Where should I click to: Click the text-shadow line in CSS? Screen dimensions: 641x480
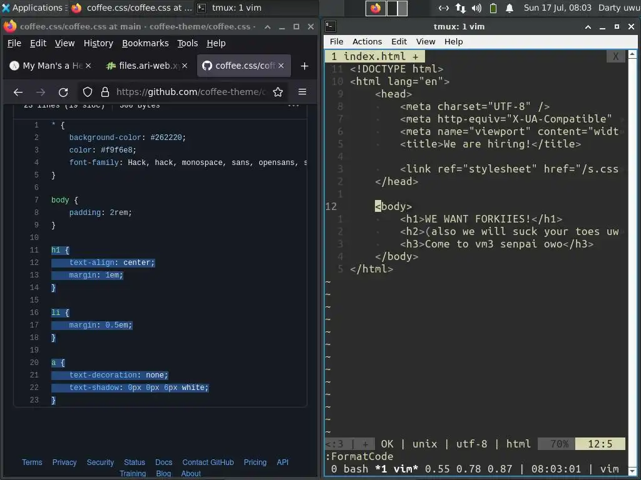click(139, 387)
